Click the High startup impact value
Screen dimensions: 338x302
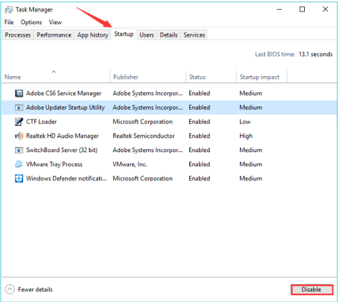(x=246, y=136)
